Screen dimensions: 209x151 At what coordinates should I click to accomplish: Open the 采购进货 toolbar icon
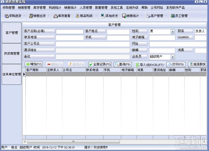pyautogui.click(x=13, y=16)
